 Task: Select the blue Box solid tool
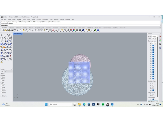click(x=2, y=44)
